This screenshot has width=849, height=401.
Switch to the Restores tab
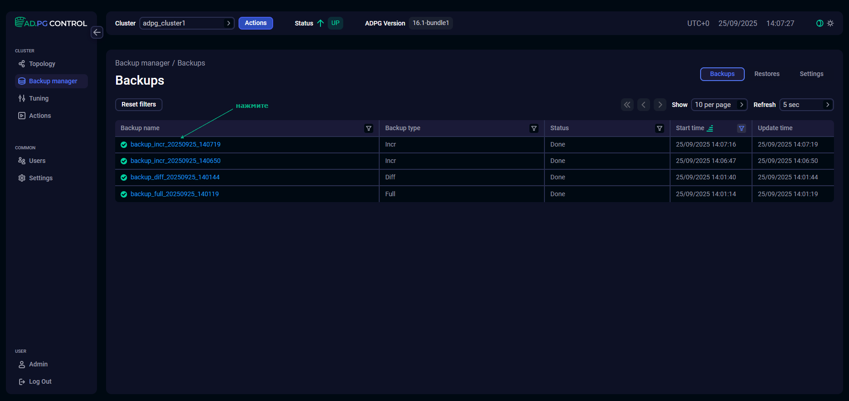[767, 74]
